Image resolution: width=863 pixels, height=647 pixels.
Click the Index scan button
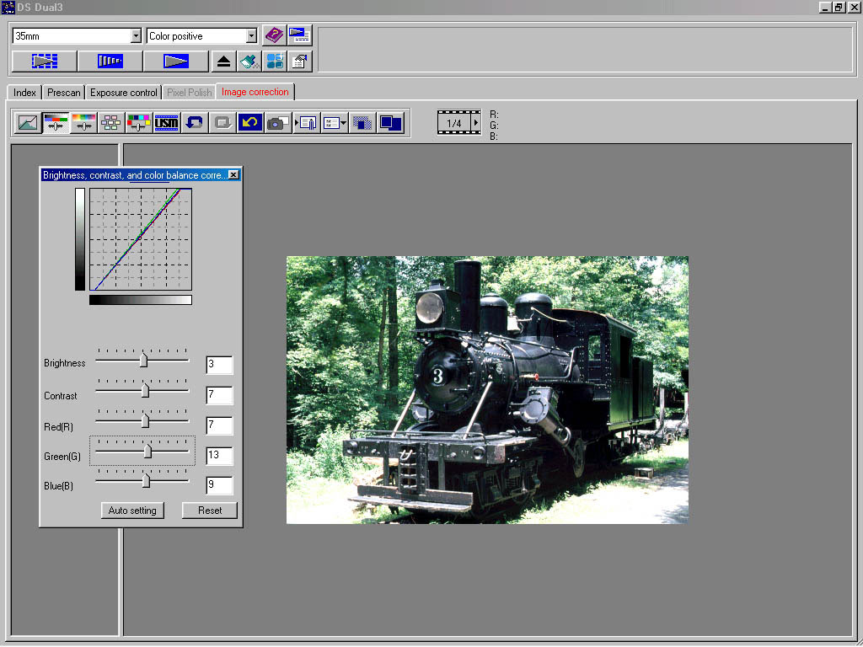[x=44, y=61]
